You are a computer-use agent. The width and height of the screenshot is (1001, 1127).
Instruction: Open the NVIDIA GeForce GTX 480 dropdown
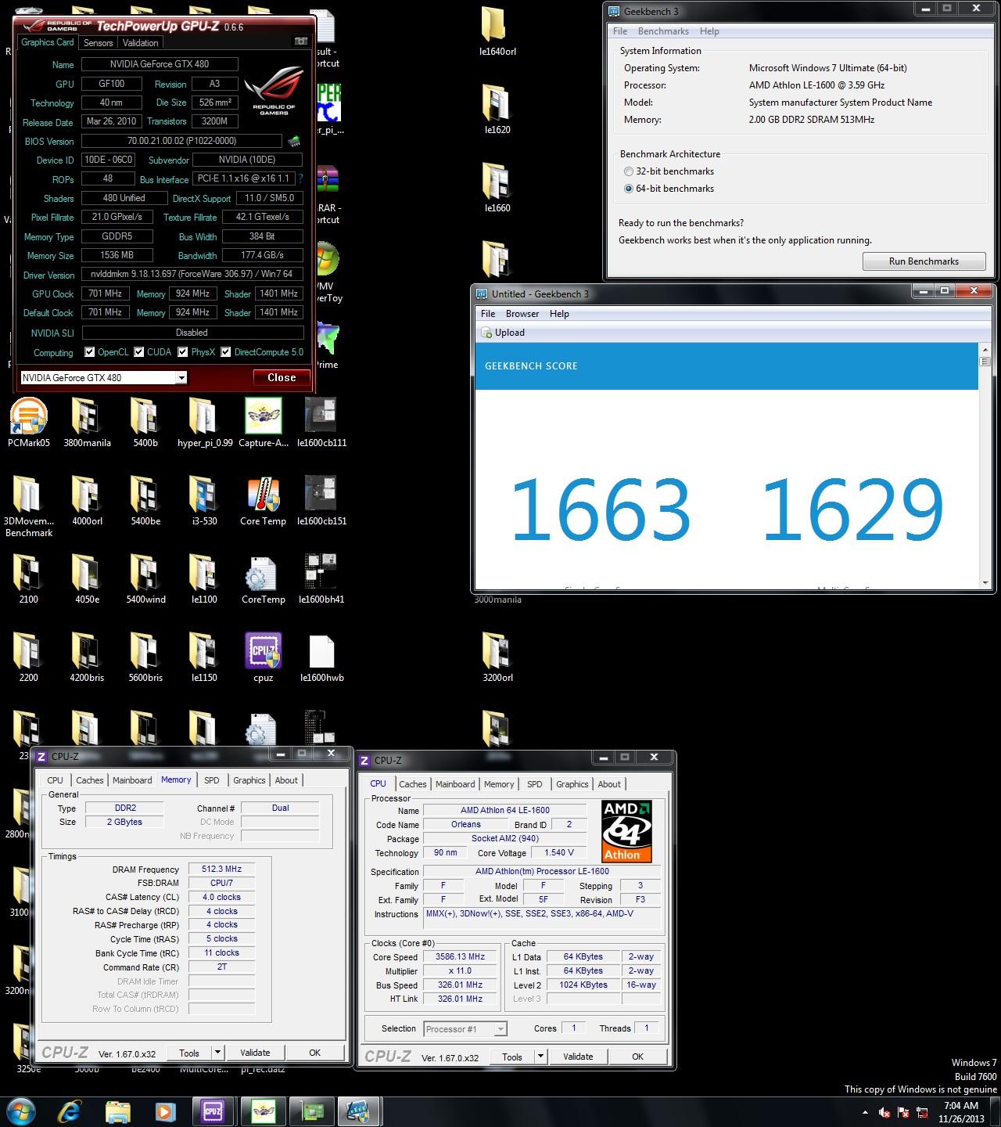tap(103, 378)
